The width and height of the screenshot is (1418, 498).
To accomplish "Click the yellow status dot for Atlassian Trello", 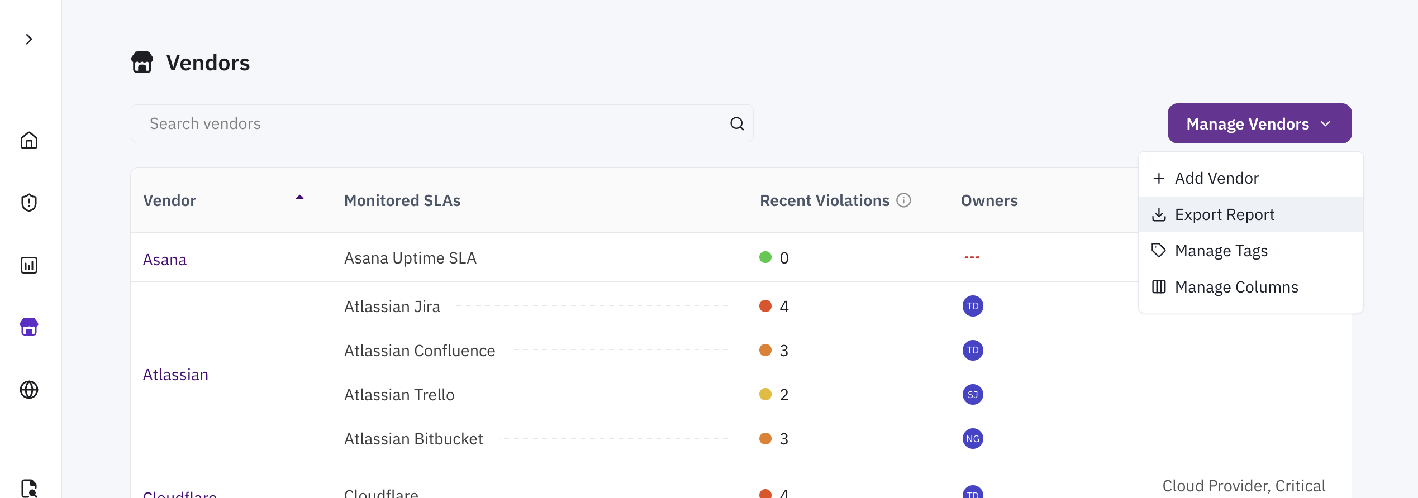I will coord(765,394).
